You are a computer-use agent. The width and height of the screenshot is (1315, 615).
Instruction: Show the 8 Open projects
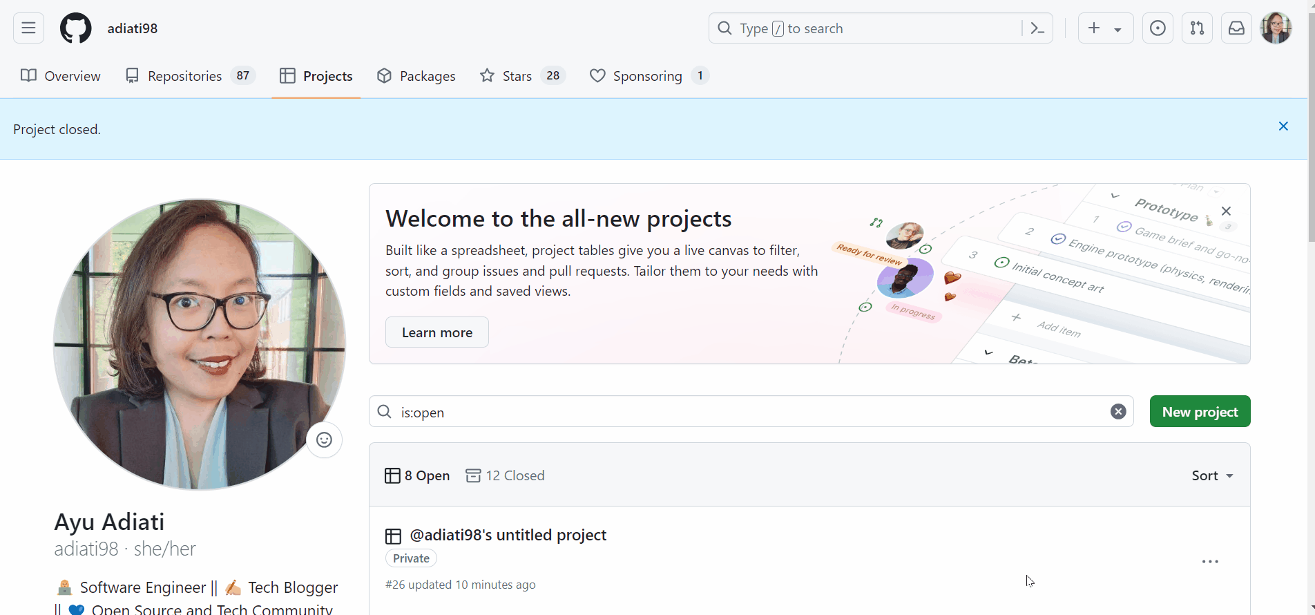416,475
